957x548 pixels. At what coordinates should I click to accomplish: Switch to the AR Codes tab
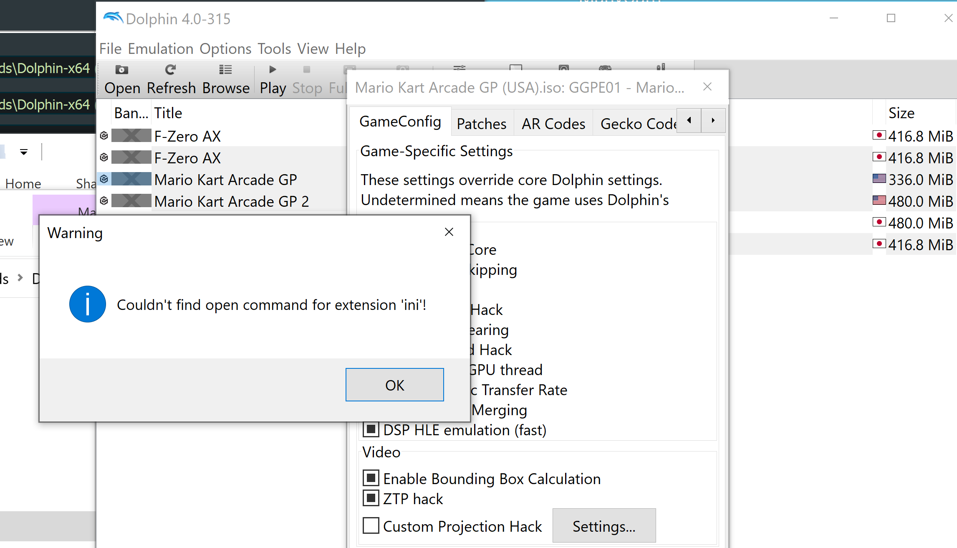click(553, 124)
